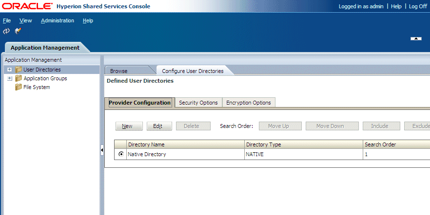Open the Help menu in menu bar
Screen dimensions: 430x215
[x=88, y=20]
